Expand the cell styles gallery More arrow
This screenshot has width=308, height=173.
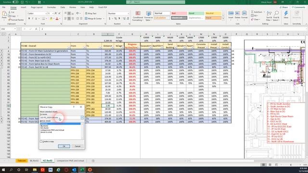pyautogui.click(x=223, y=19)
